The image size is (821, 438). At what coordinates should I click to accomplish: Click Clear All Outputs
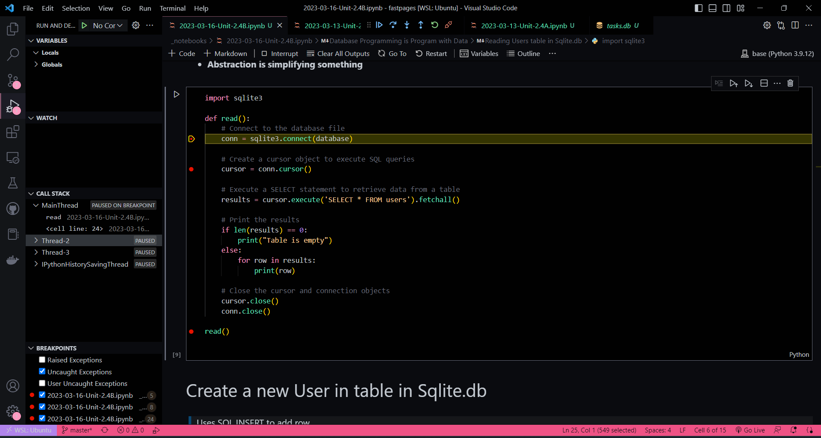[x=338, y=53]
